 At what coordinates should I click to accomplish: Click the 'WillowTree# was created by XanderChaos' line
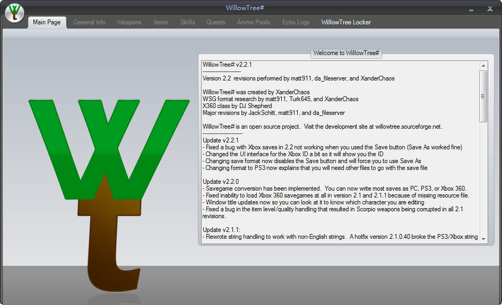tap(256, 92)
